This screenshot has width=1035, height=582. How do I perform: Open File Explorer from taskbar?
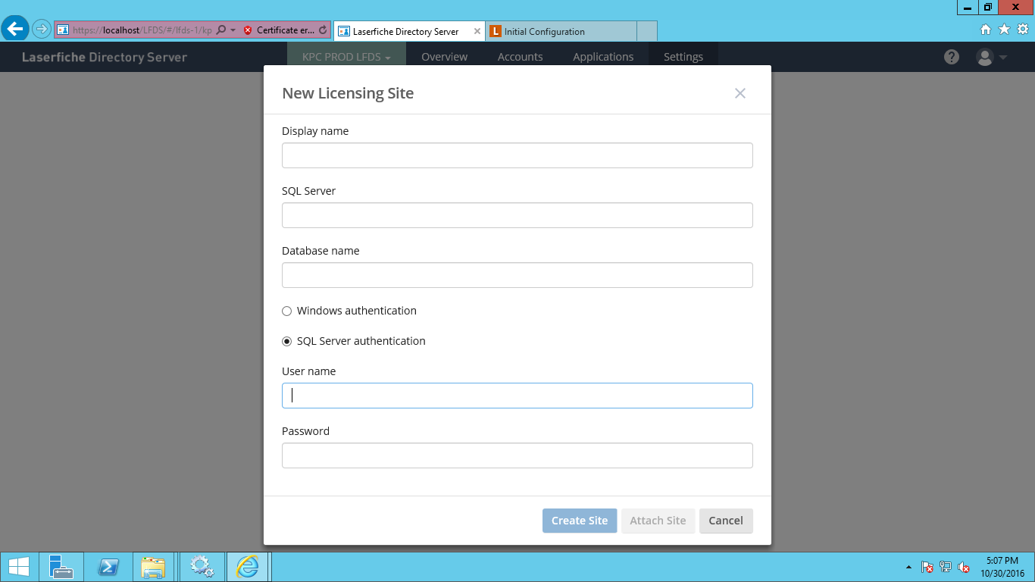tap(153, 567)
